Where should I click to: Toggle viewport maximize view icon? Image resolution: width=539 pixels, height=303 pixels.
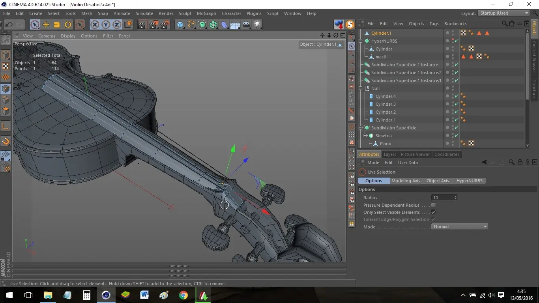coord(342,36)
